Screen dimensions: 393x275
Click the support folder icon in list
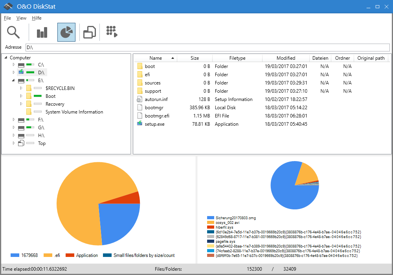[x=140, y=91]
